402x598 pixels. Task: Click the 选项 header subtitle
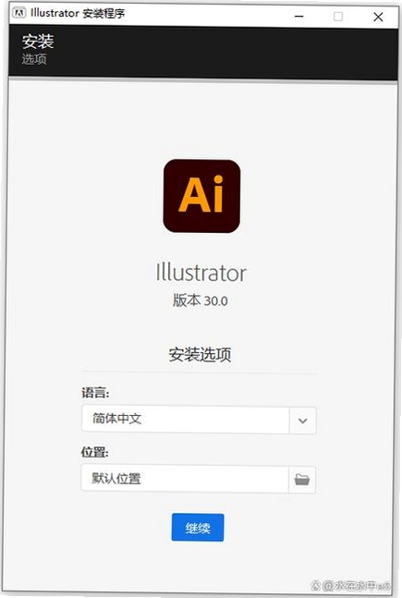point(34,59)
